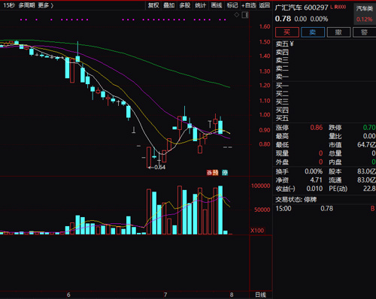Add stock via +自选 button
376x299 pixels.
point(249,5)
